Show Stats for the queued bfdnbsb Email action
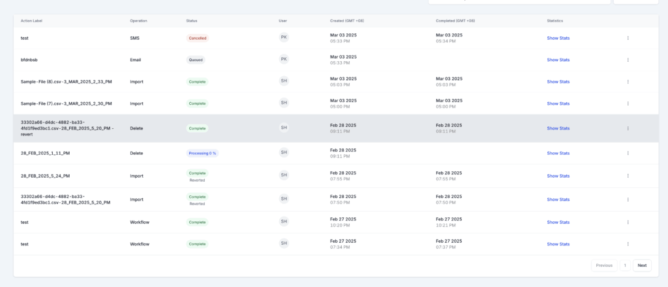The width and height of the screenshot is (668, 287). pyautogui.click(x=558, y=60)
